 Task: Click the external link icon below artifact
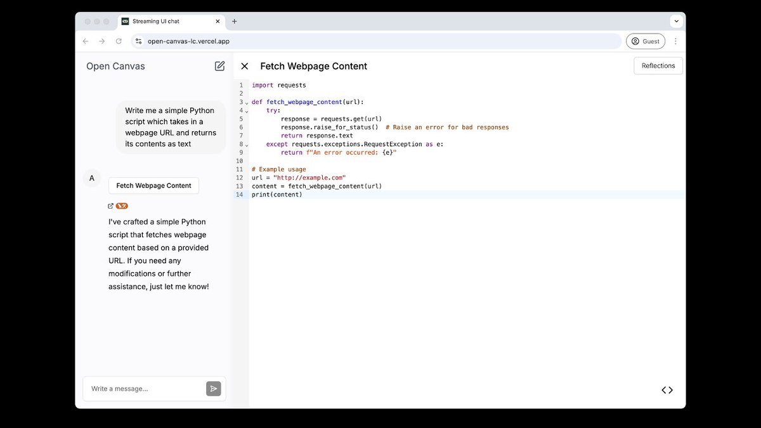click(x=111, y=205)
